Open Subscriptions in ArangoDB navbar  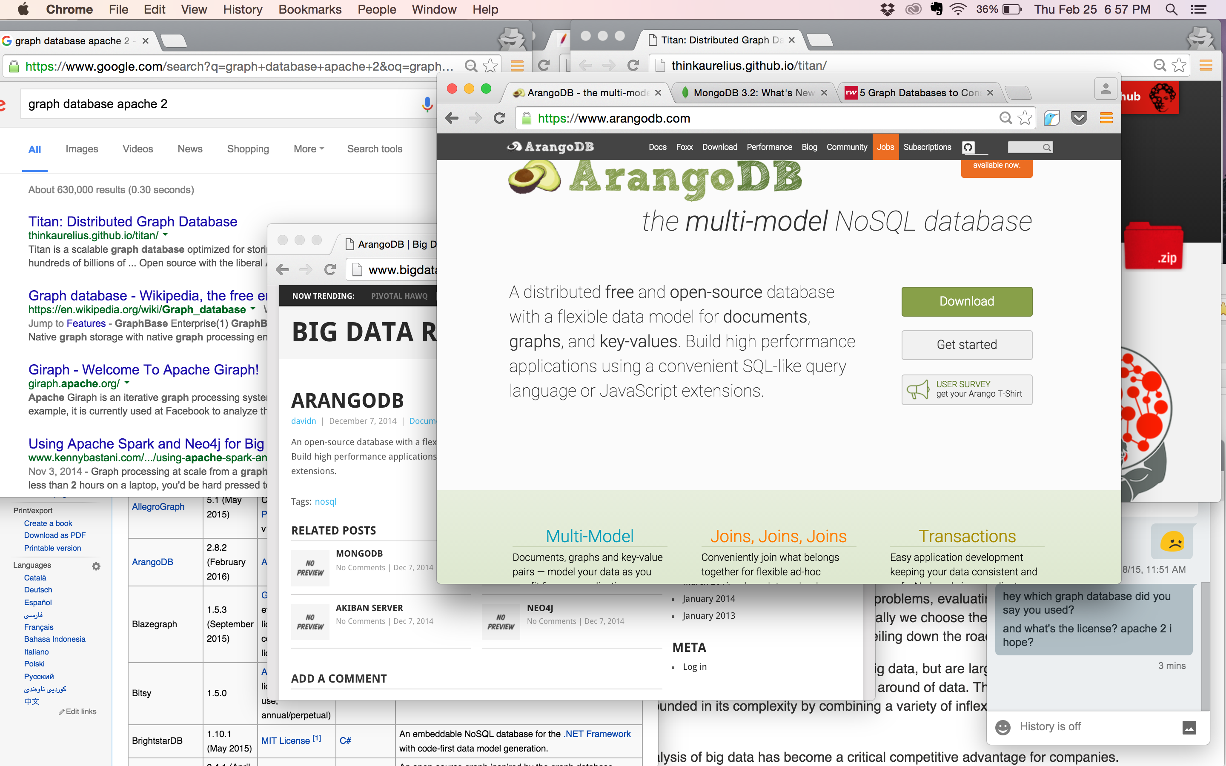pyautogui.click(x=927, y=147)
